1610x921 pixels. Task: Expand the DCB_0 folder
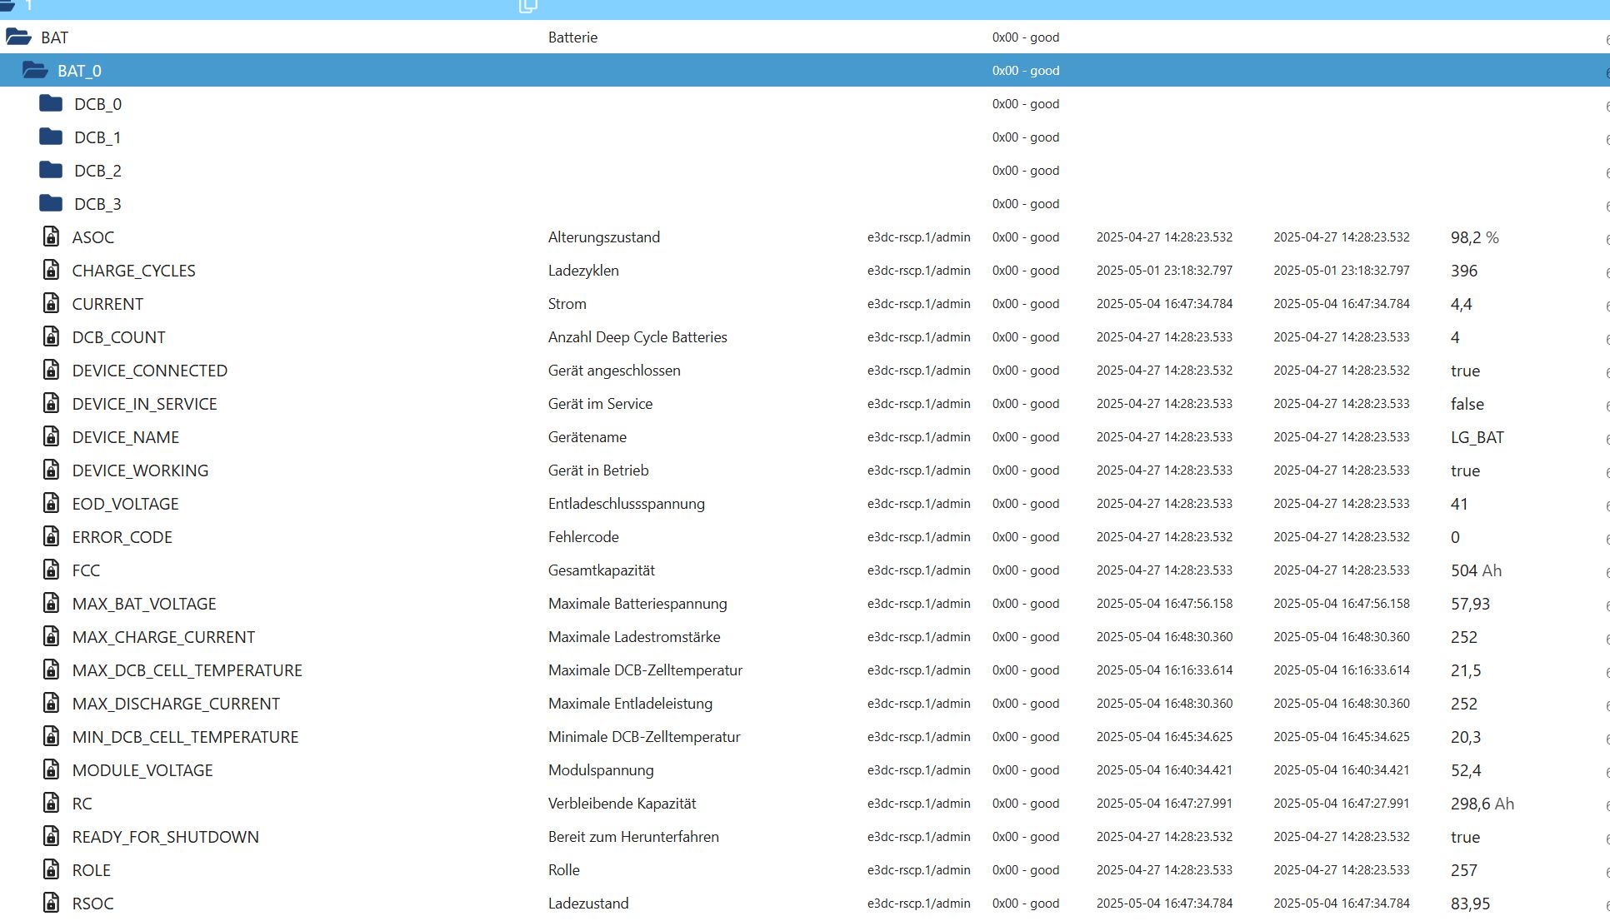pos(51,104)
